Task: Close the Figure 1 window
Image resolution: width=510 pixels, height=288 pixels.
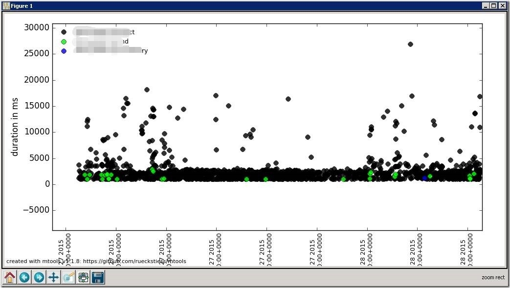Action: click(503, 5)
